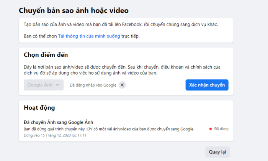Click the 'Chuyển bản sao ảnh hoặc video' page title
The width and height of the screenshot is (268, 161).
tap(74, 10)
